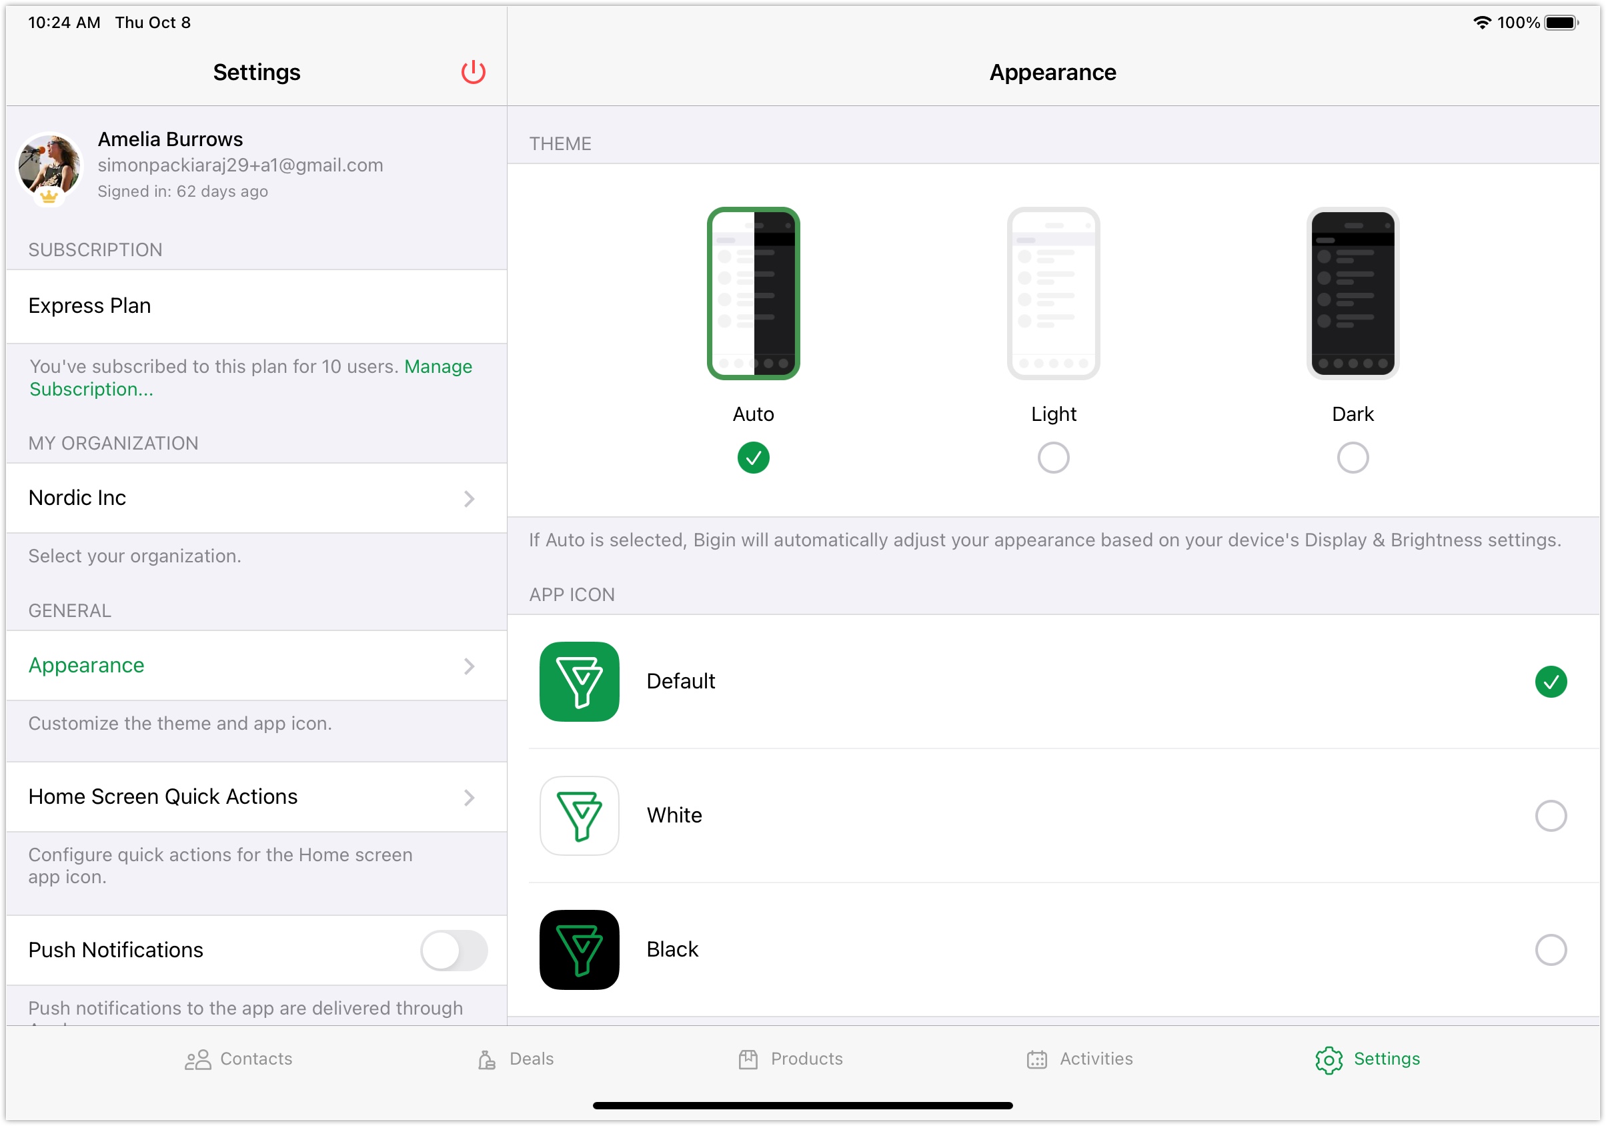Pick the Black Bigin app icon
Viewport: 1606px width, 1126px height.
(x=579, y=949)
